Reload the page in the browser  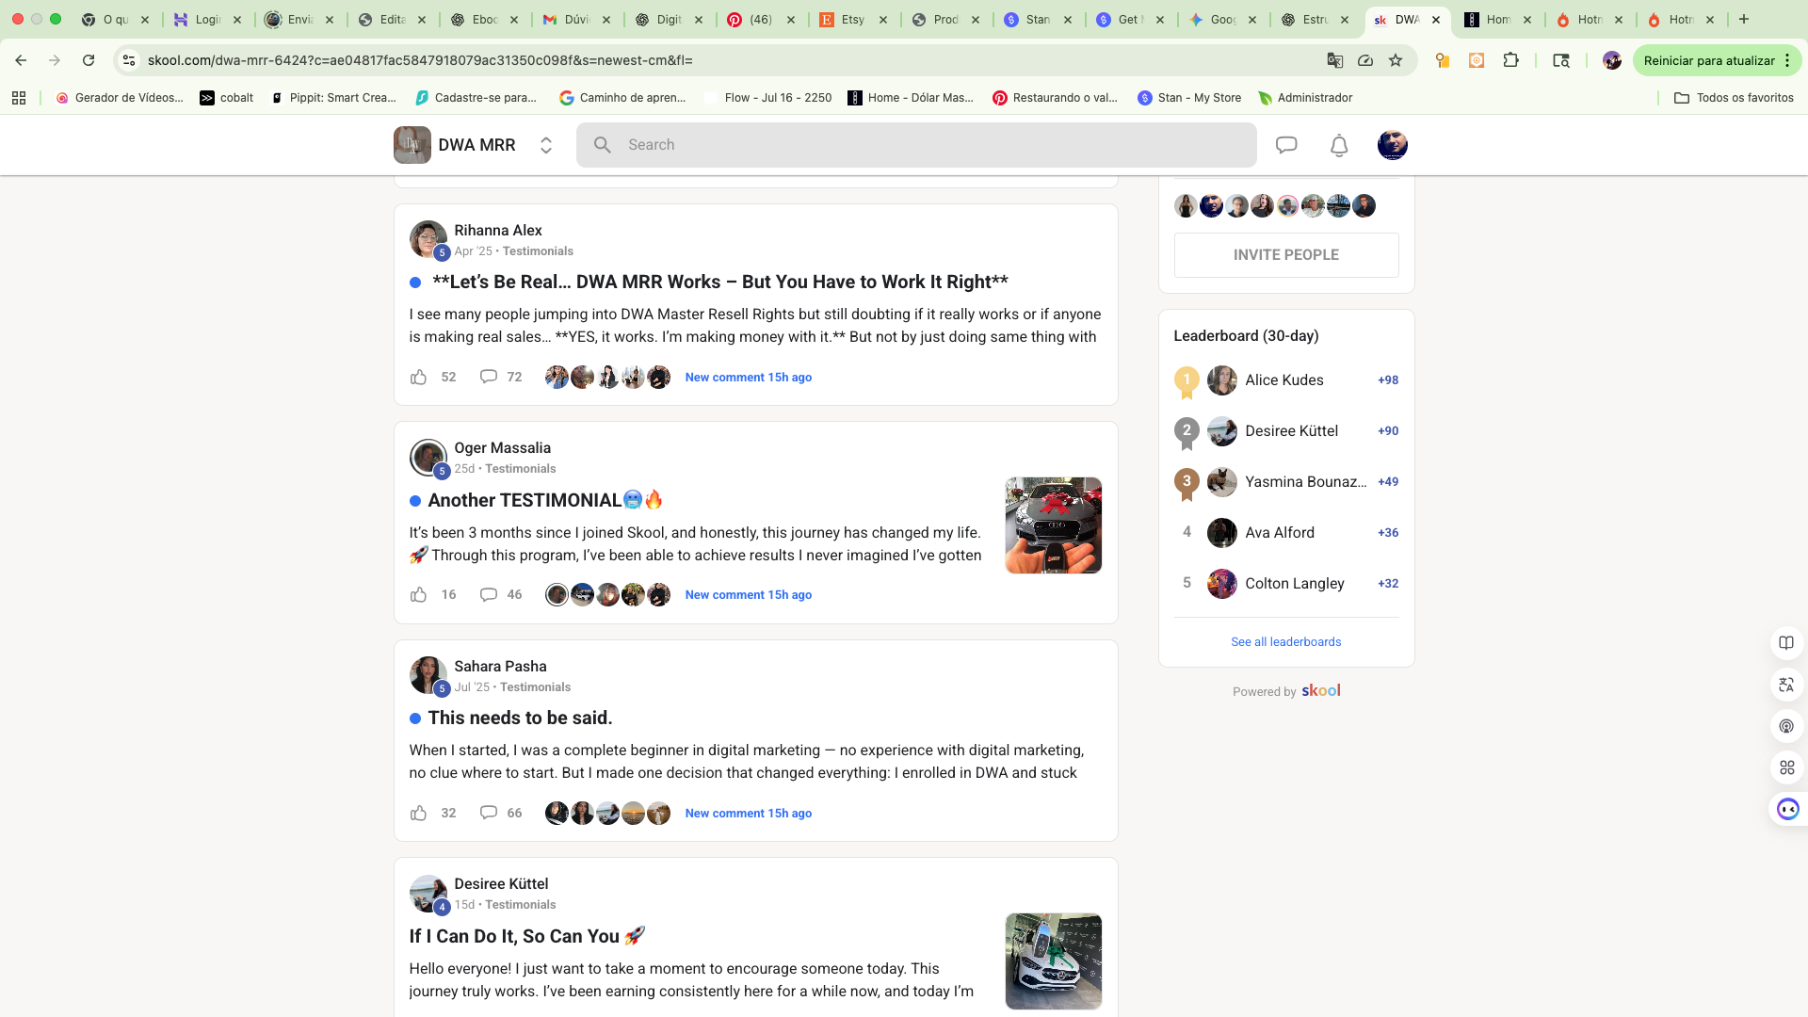point(89,60)
